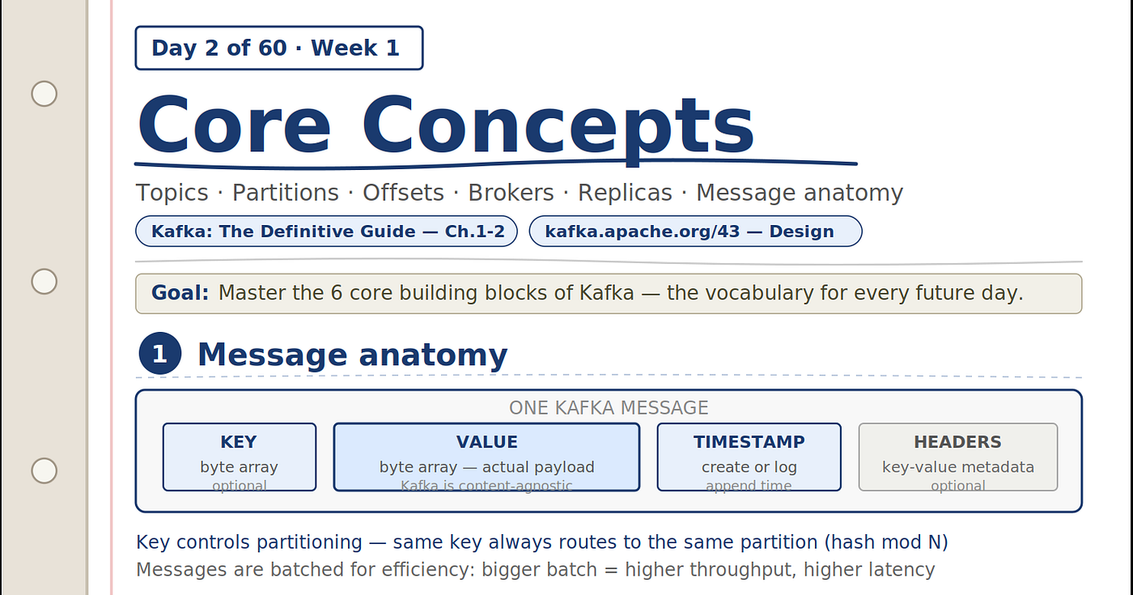The width and height of the screenshot is (1133, 595).
Task: Select the KEY byte array box
Action: pyautogui.click(x=240, y=457)
